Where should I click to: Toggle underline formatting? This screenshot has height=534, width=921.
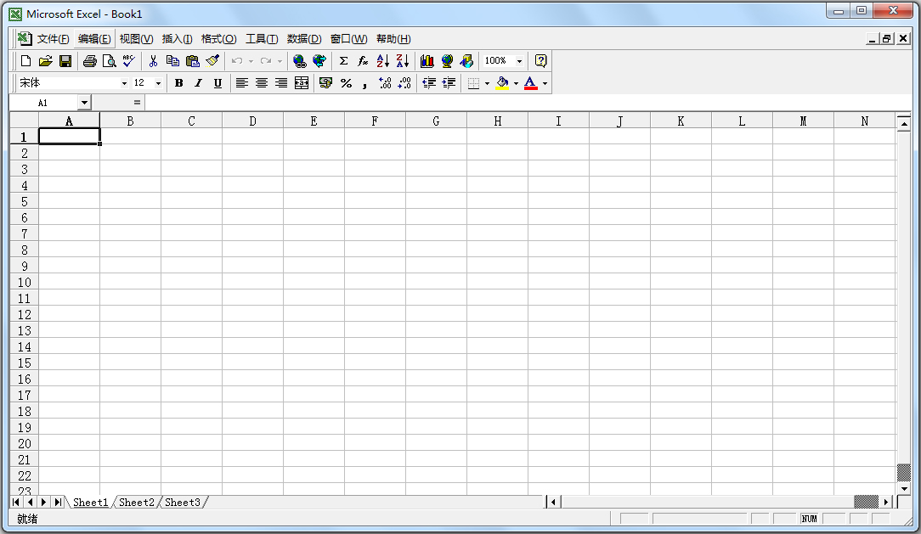pyautogui.click(x=218, y=83)
